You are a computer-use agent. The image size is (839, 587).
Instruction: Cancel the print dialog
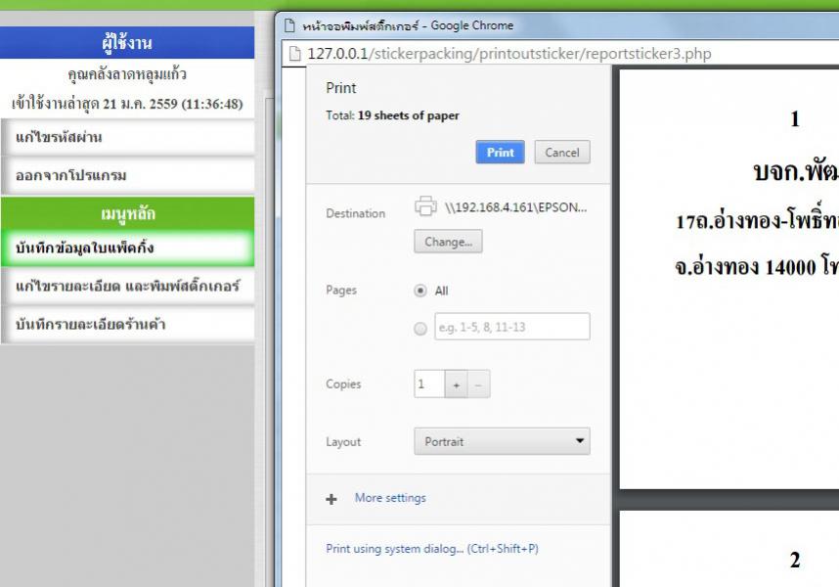562,153
